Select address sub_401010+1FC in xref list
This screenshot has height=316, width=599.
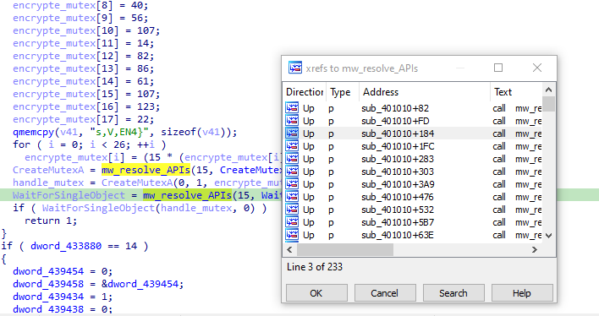click(398, 146)
